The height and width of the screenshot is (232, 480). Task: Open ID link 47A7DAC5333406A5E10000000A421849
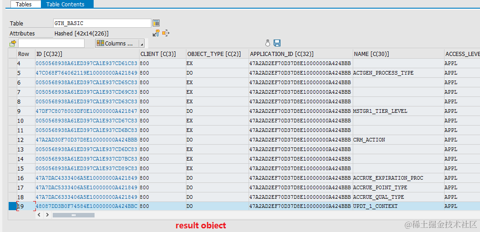click(x=87, y=187)
